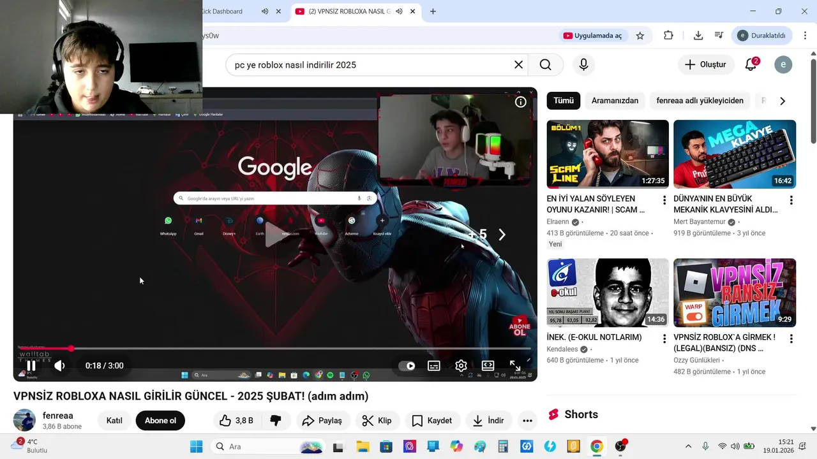The height and width of the screenshot is (459, 817).
Task: Click the taskbar Ara search box
Action: click(269, 446)
